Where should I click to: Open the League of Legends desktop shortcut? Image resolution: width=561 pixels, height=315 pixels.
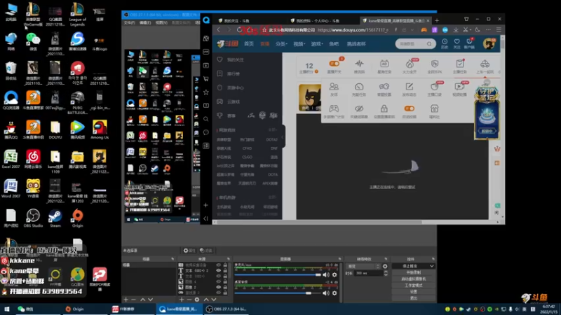(x=77, y=15)
